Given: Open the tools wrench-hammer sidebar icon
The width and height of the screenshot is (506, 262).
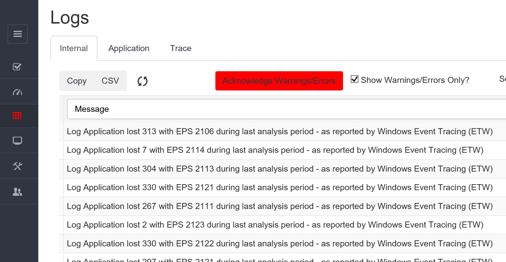Looking at the screenshot, I should [17, 166].
